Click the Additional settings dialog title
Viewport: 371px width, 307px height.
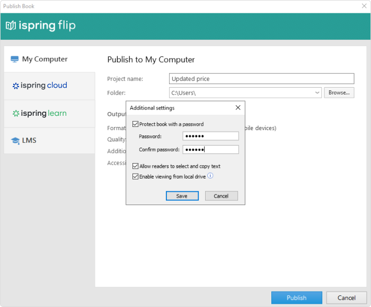coord(152,108)
